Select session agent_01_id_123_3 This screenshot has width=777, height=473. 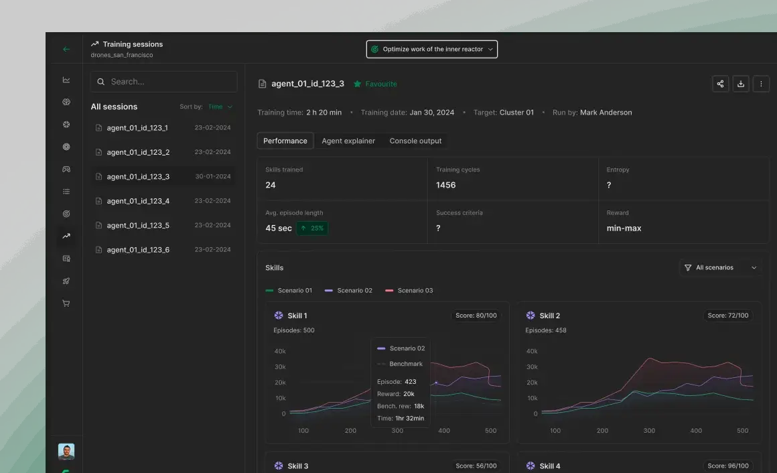tap(163, 176)
